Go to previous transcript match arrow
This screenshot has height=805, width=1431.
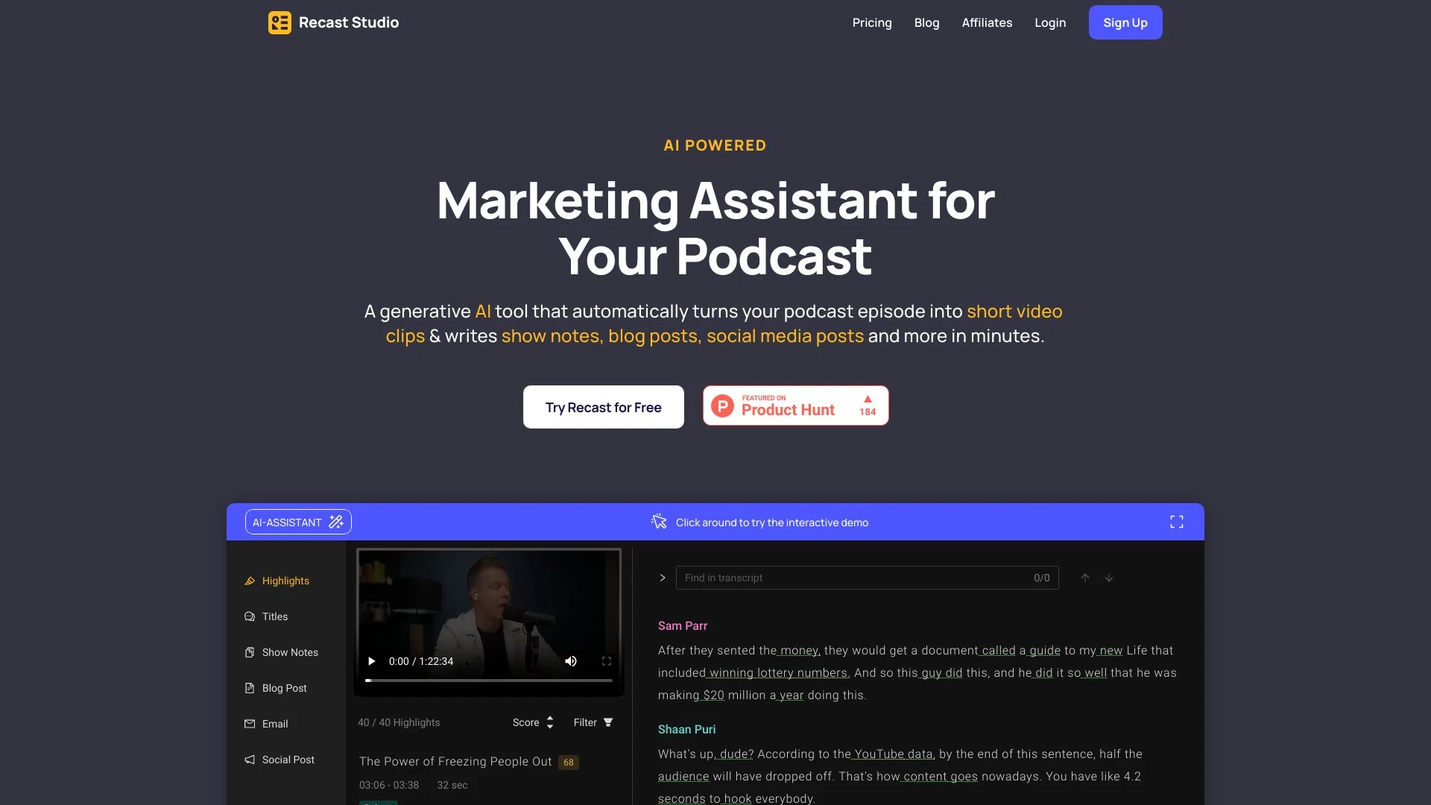[x=1085, y=578]
